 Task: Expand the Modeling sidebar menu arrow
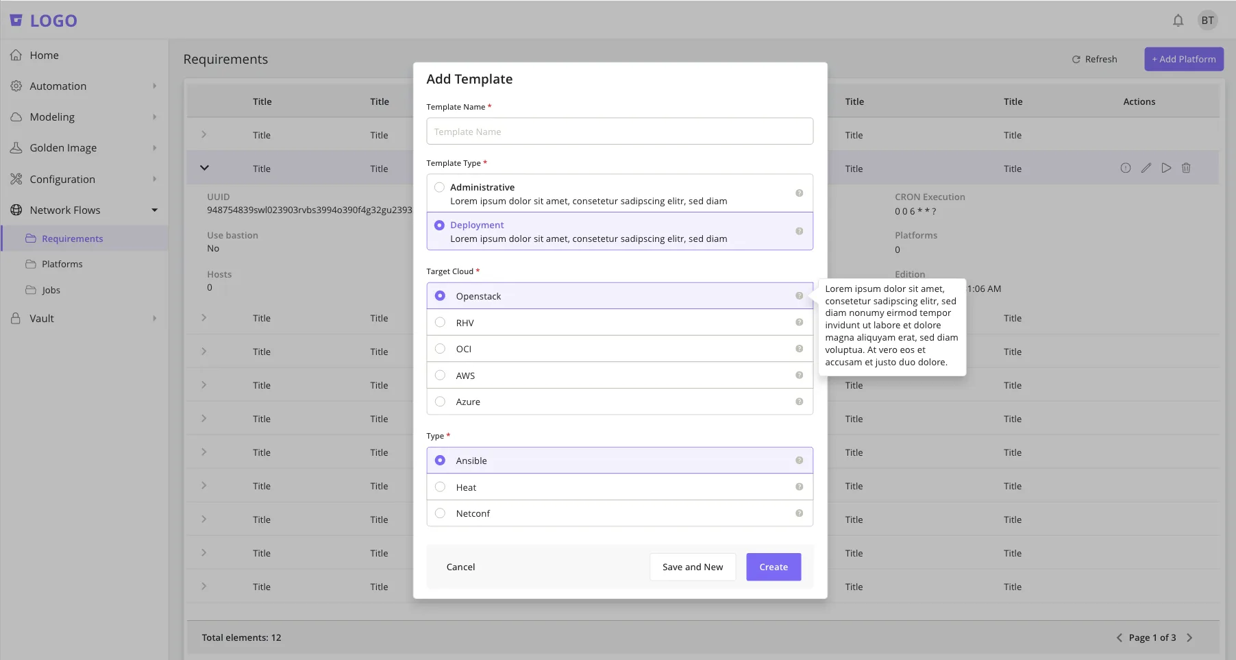155,117
